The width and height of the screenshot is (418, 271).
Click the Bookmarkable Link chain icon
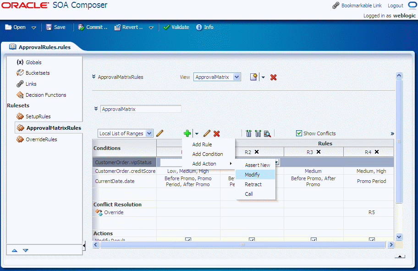[x=335, y=6]
